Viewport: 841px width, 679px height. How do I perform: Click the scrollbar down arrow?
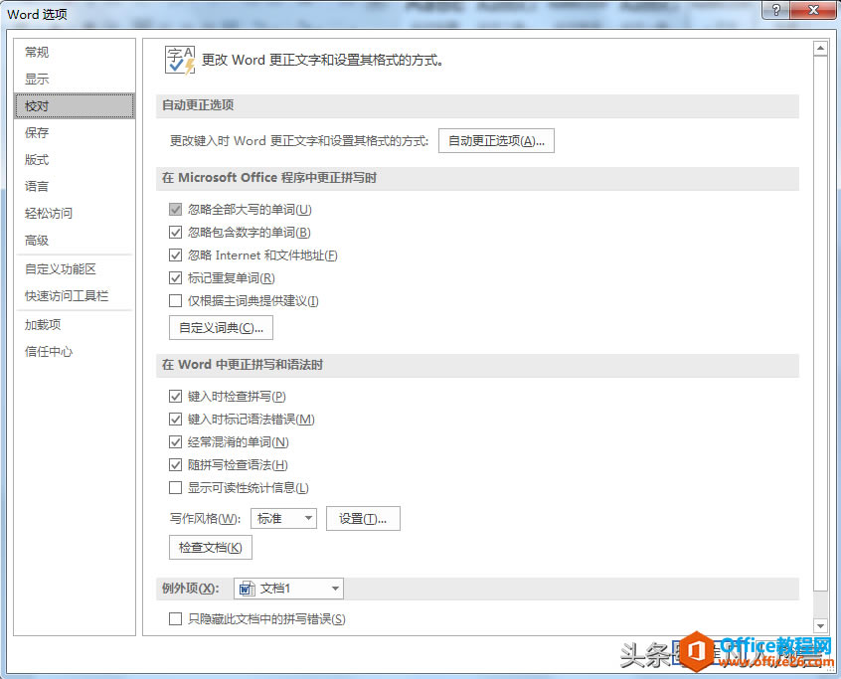820,625
